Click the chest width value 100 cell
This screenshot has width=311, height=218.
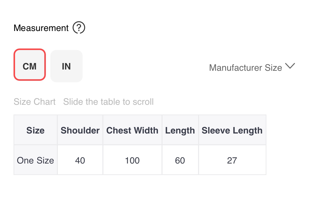(132, 160)
